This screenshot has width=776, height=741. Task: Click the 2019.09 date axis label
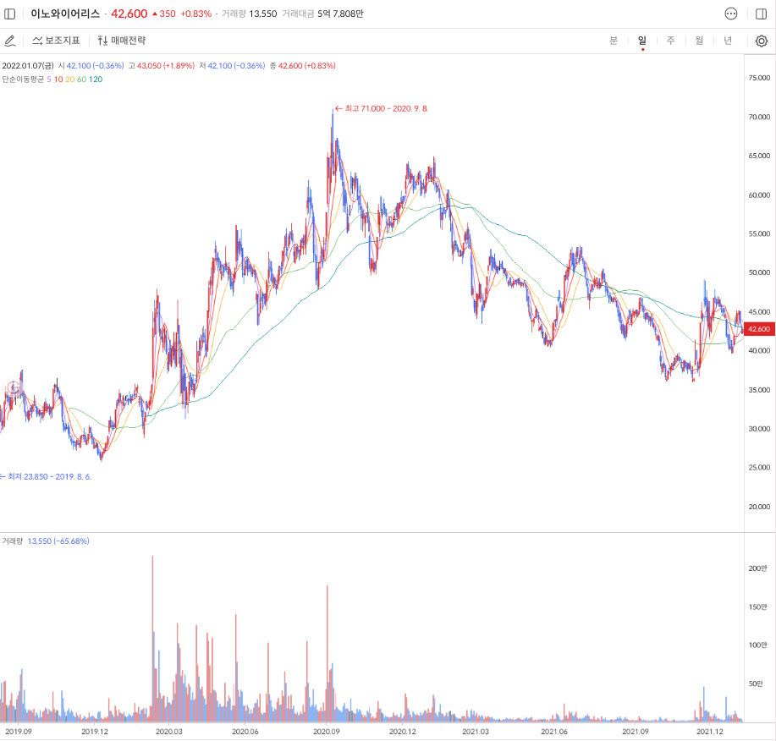[19, 731]
